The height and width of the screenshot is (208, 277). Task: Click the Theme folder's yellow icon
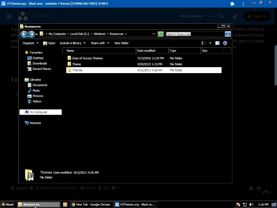click(x=69, y=64)
